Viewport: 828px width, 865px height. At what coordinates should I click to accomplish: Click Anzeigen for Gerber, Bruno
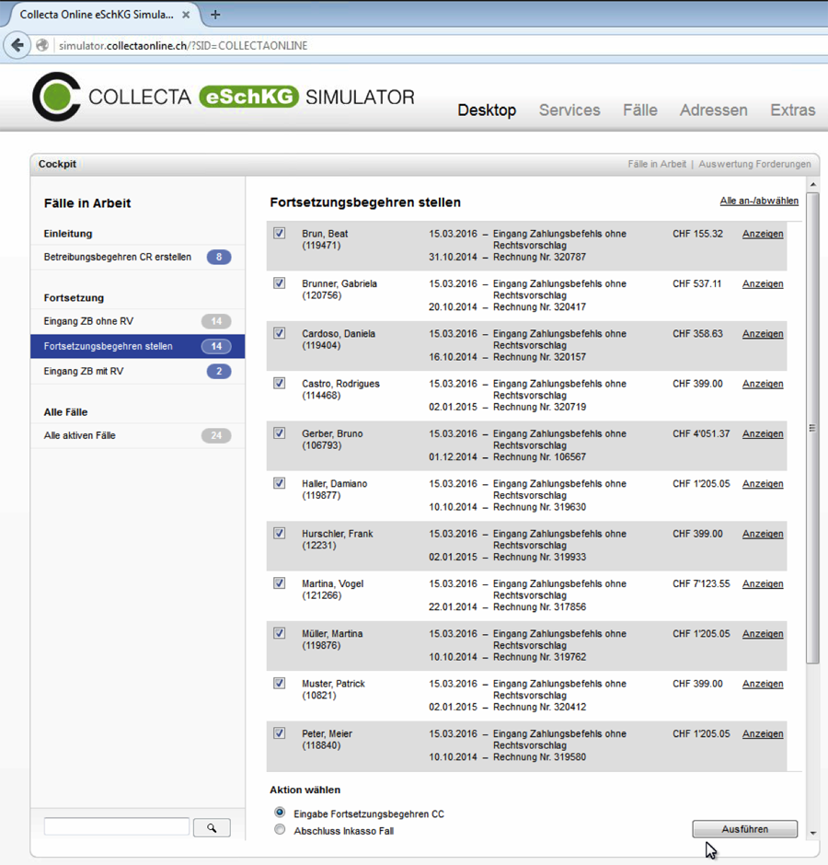coord(763,433)
